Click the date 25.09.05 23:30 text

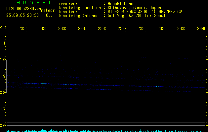[22, 16]
